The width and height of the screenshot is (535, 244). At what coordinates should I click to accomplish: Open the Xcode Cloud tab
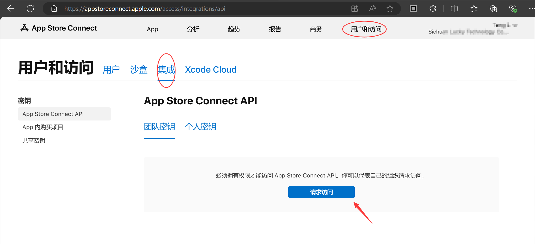click(x=211, y=70)
